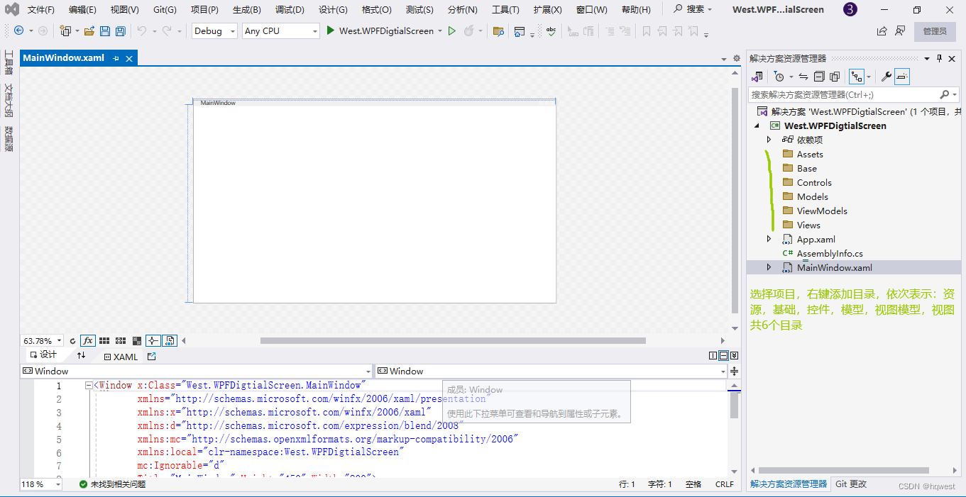
Task: Click the Save All icon
Action: coord(121,31)
